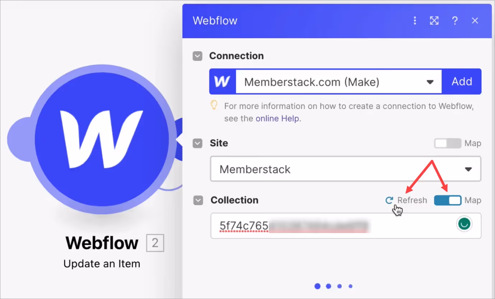The width and height of the screenshot is (495, 299).
Task: Close the Webflow settings panel
Action: pyautogui.click(x=475, y=21)
